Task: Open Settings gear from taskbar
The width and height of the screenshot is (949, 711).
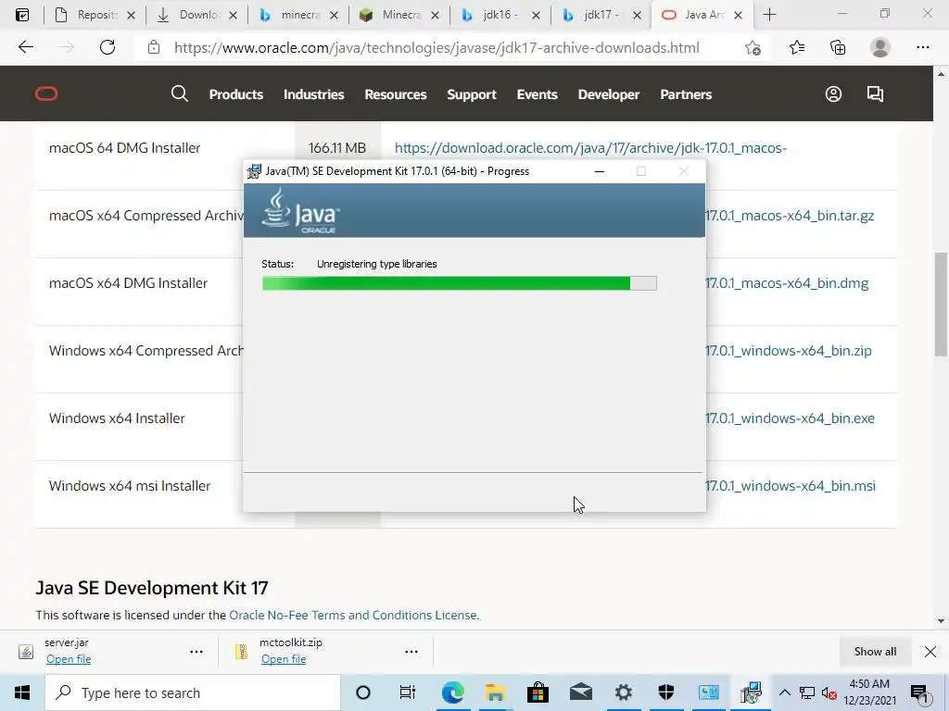Action: tap(624, 692)
